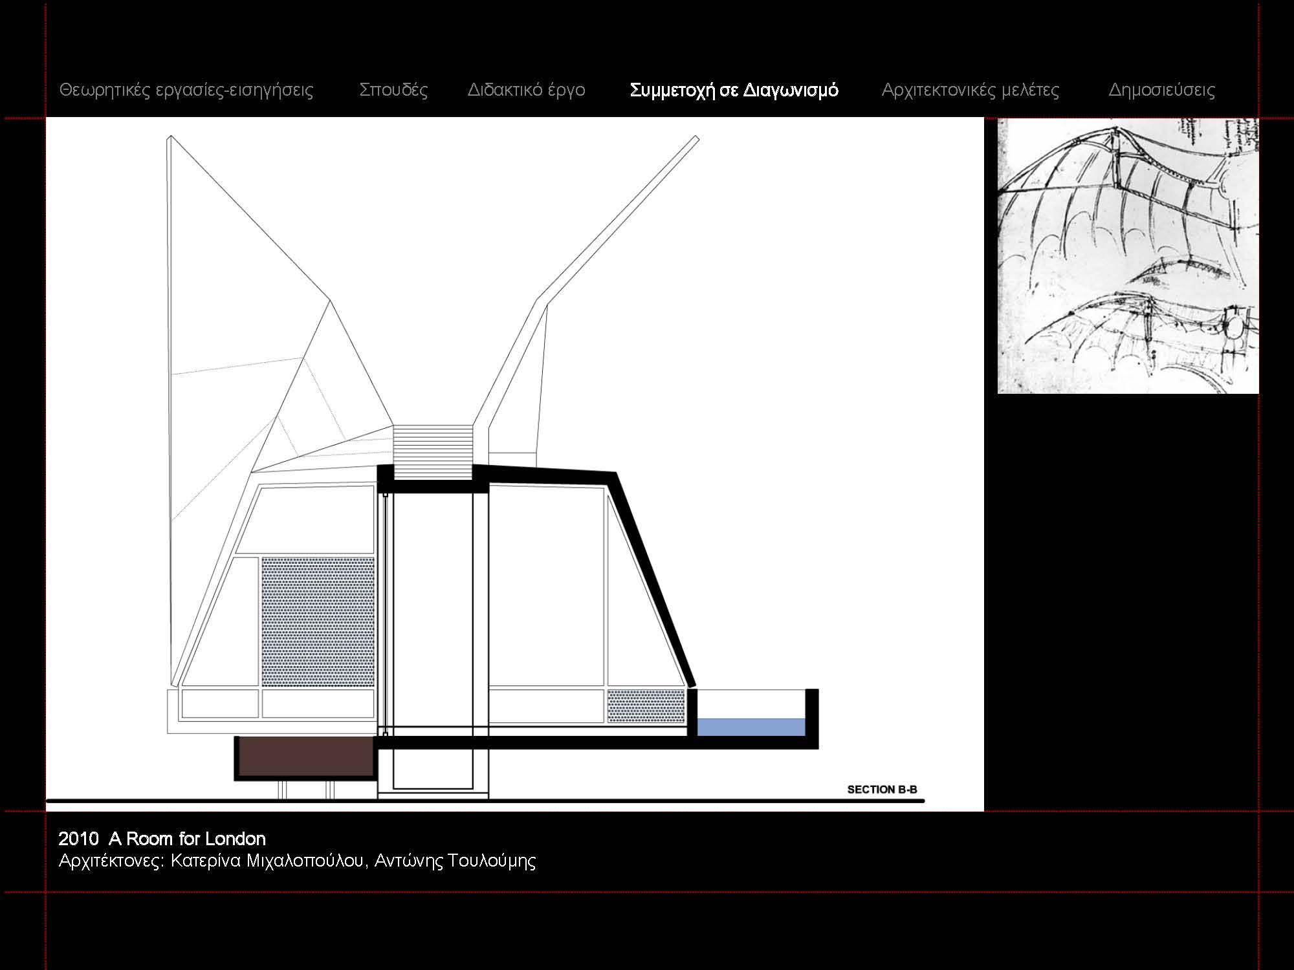Open the Δημοσιεύσεις section
The width and height of the screenshot is (1294, 970).
[x=1161, y=90]
